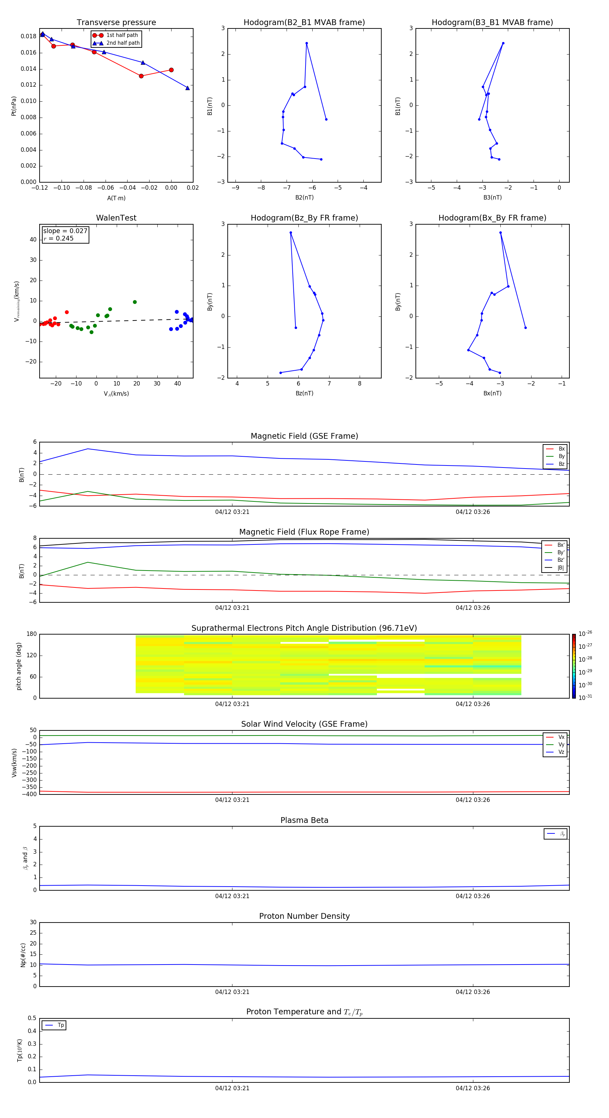Click the 'Magnetic Field (Flux Rope Frame)' title

(x=304, y=532)
